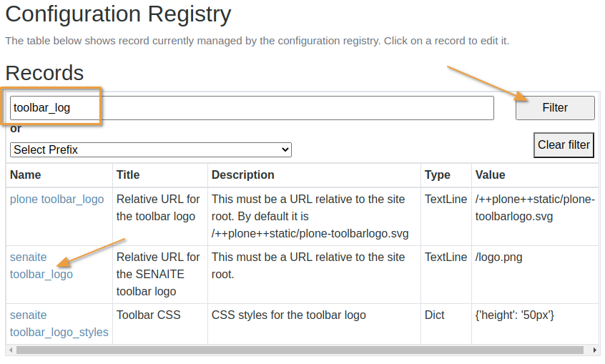Click the Type column header

coord(437,174)
